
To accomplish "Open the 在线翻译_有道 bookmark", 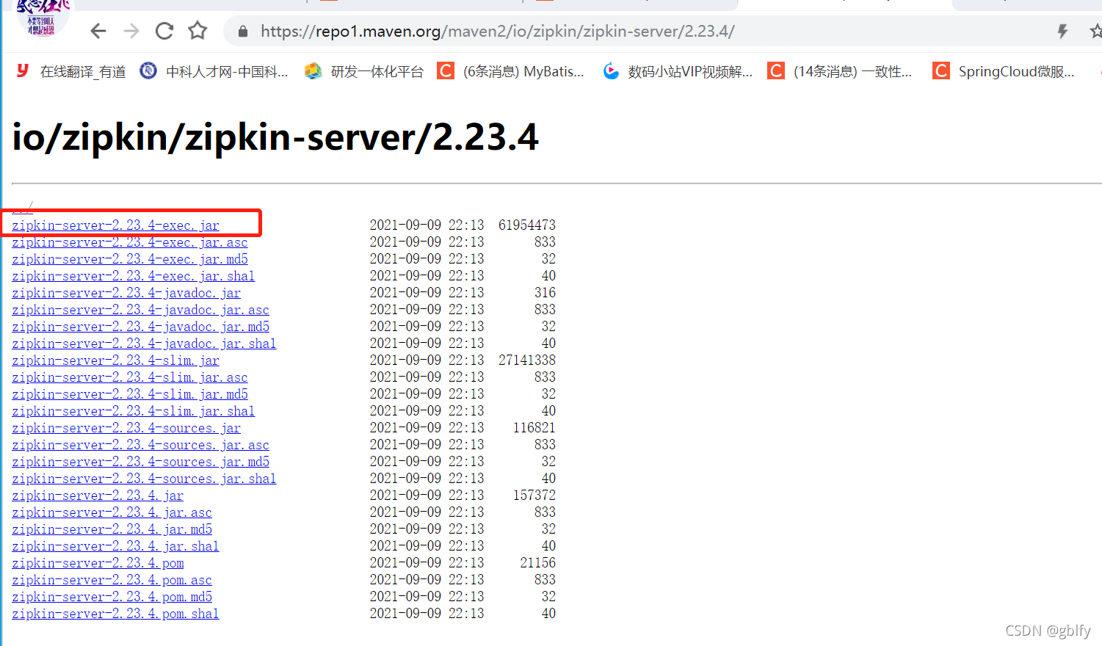I will click(x=71, y=71).
